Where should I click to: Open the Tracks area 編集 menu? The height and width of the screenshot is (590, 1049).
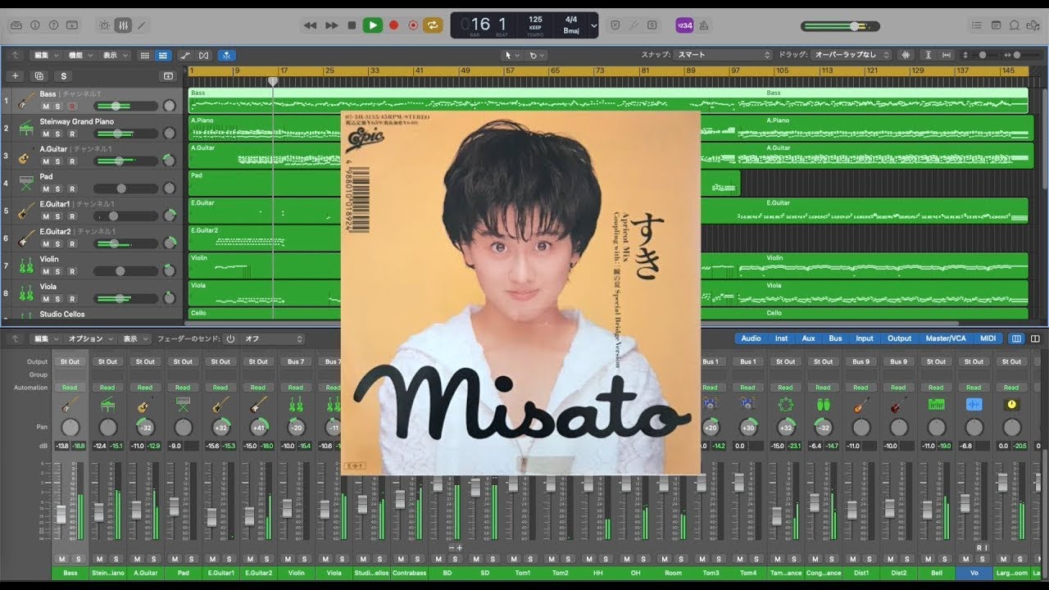(x=45, y=55)
